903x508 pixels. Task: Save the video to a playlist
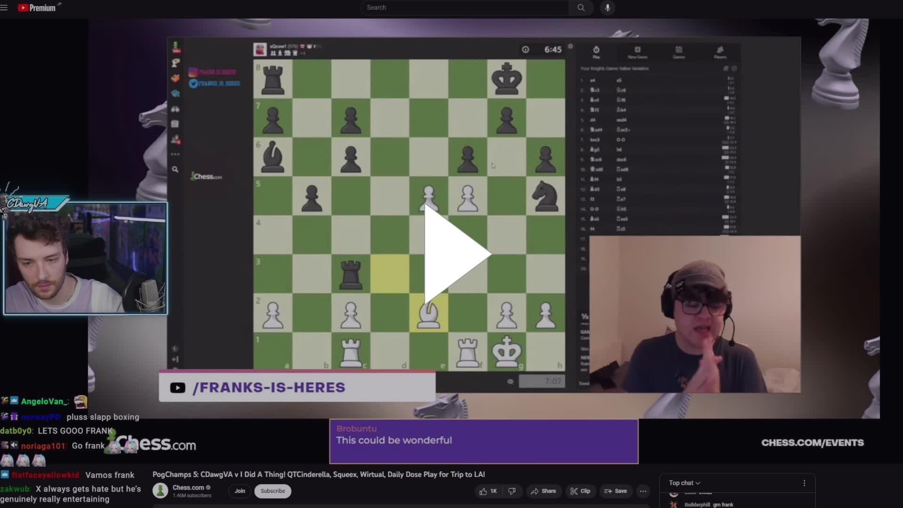[x=615, y=491]
